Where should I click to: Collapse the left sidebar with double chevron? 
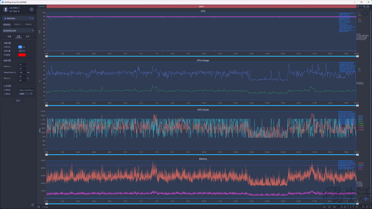33,205
